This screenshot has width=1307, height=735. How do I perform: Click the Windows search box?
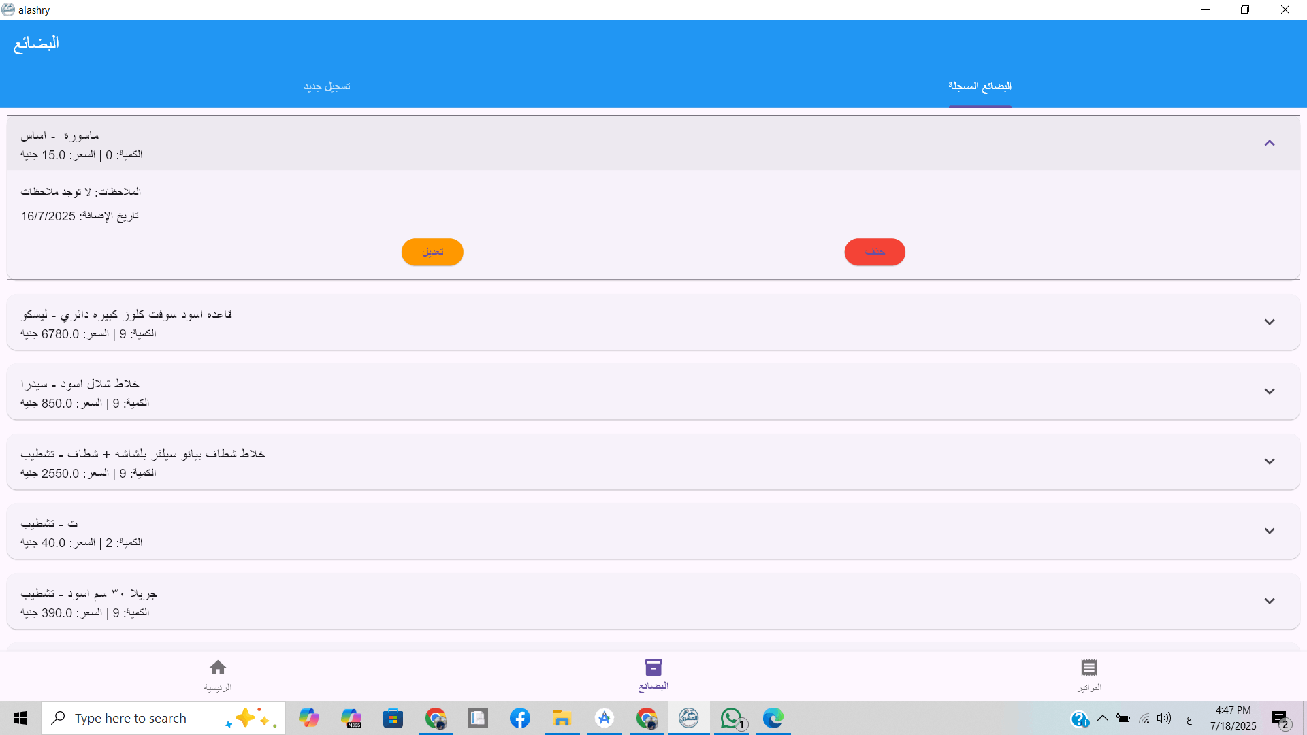[163, 718]
